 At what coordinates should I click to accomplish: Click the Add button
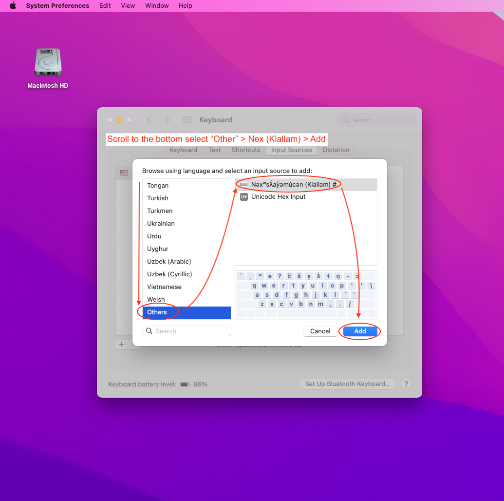pos(360,331)
